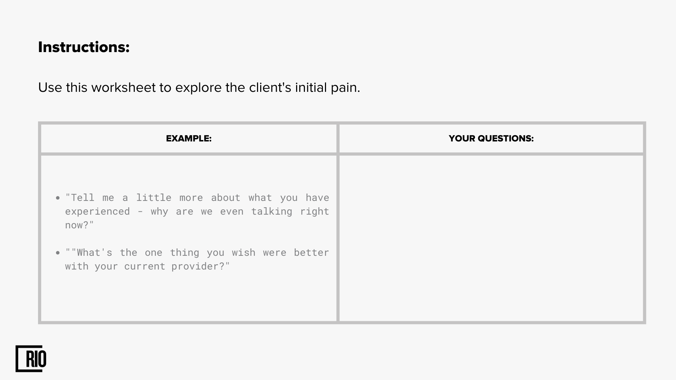Click the RIO logo icon
The height and width of the screenshot is (380, 676).
[x=31, y=359]
